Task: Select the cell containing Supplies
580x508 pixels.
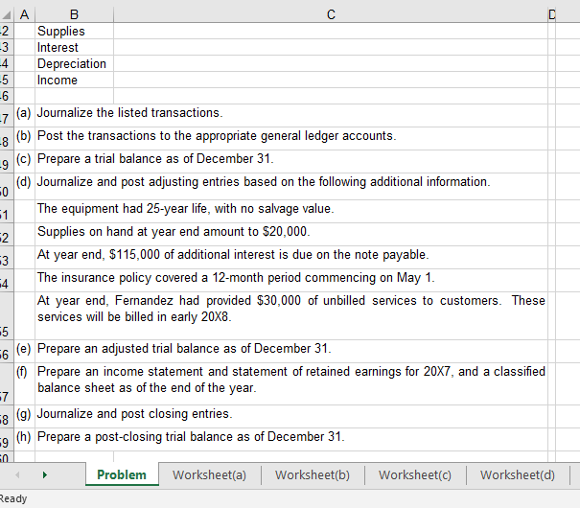Action: [x=74, y=31]
